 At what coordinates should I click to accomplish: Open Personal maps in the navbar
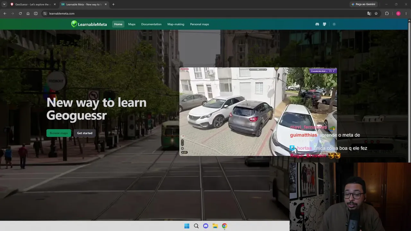199,24
